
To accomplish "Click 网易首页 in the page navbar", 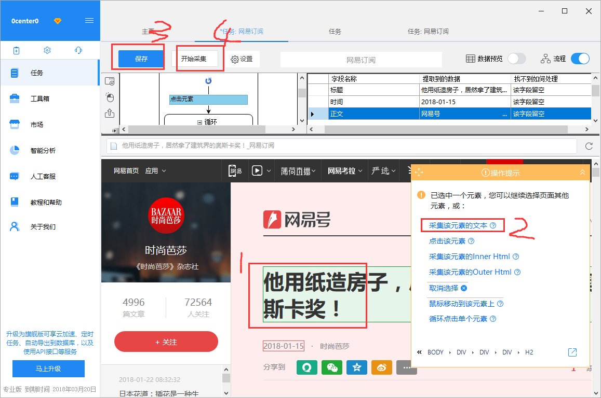I will (x=126, y=171).
